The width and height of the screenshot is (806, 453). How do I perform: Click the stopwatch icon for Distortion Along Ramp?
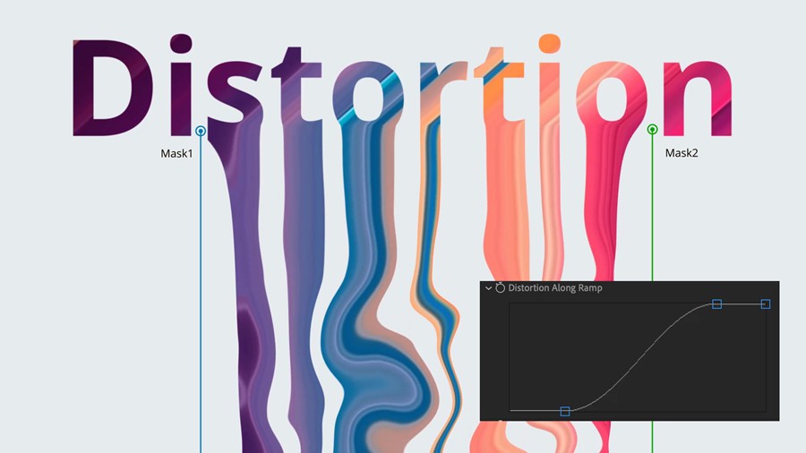tap(500, 288)
